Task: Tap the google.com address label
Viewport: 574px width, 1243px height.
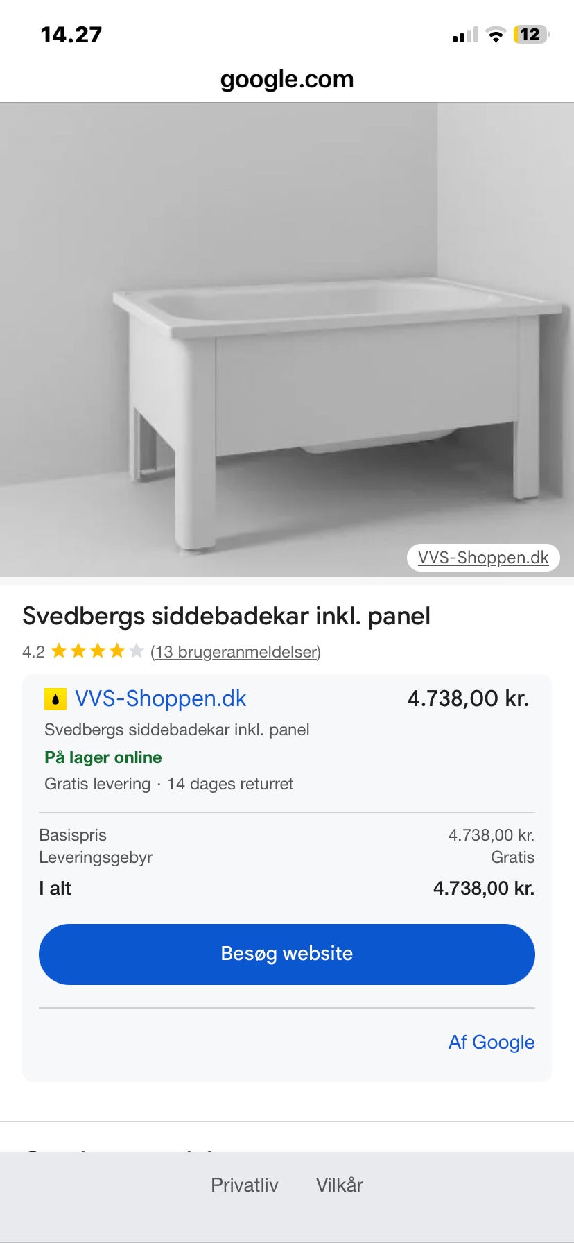Action: (286, 78)
